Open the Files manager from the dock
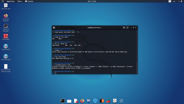Screen dimensions: 184x104 tap(69, 101)
